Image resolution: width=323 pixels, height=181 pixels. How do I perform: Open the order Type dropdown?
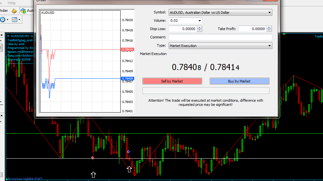coord(269,46)
